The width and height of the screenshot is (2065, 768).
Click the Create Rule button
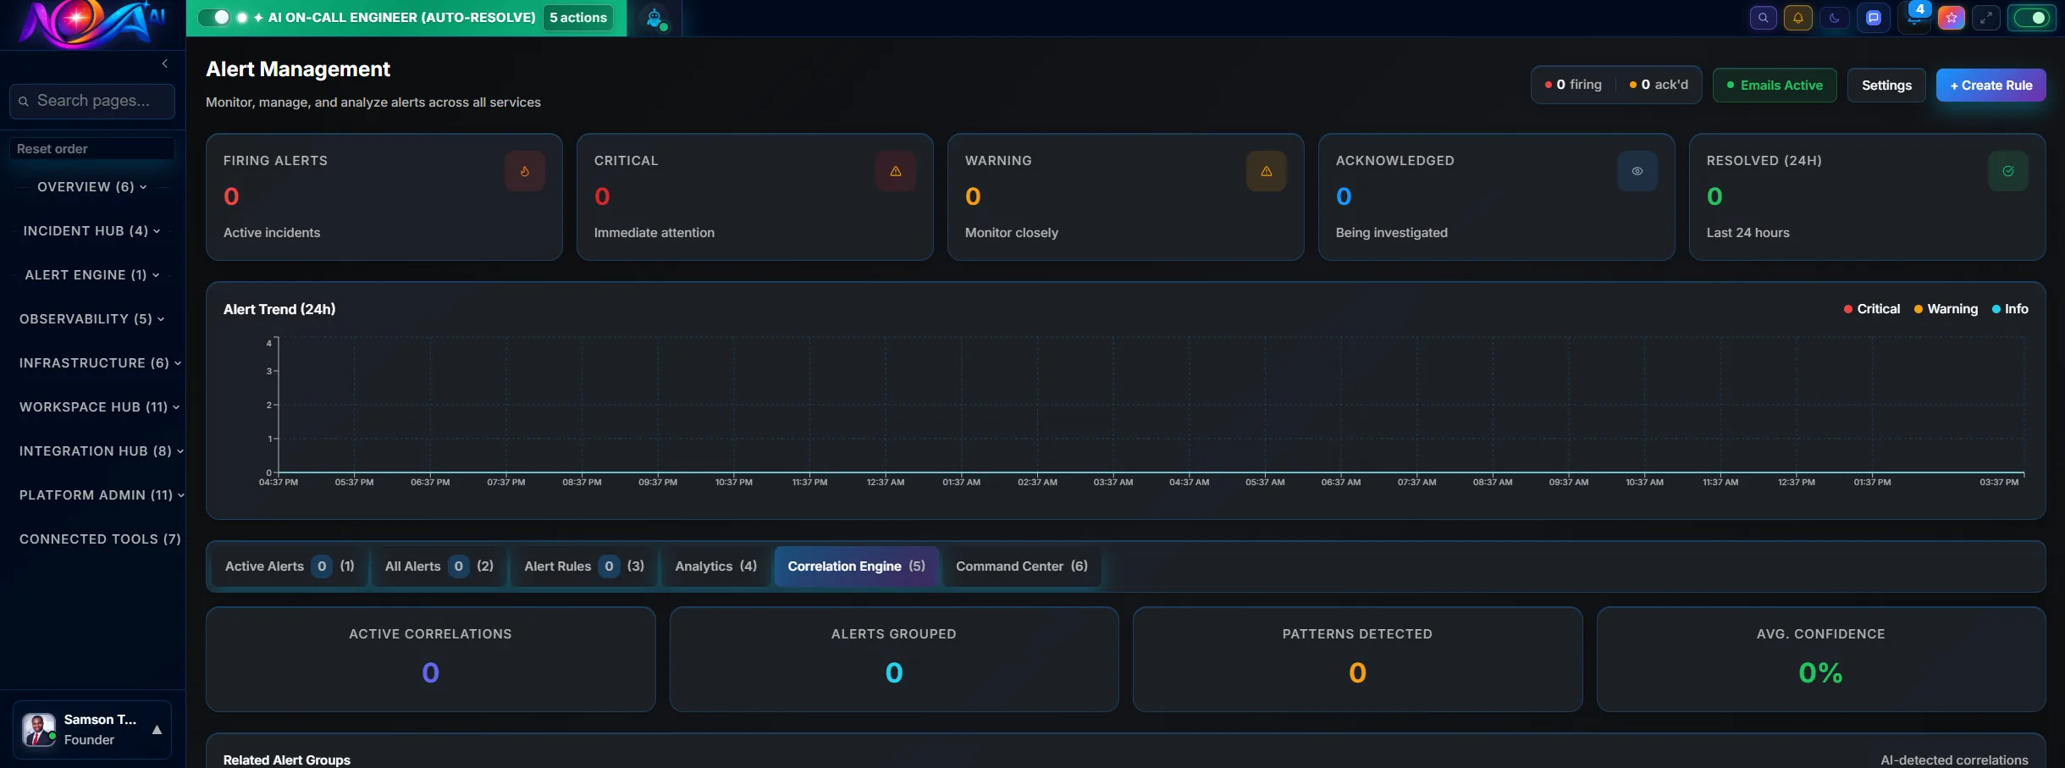pos(1990,85)
